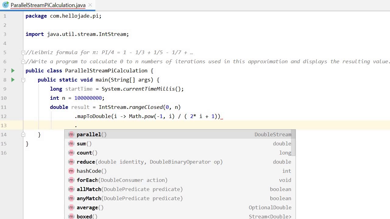Click the method icon beside sum()
This screenshot has width=390, height=219.
[x=71, y=144]
